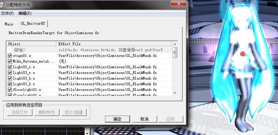This screenshot has height=135, width=278.
Task: Uncheck the fully visible floorlight01.x checkbox
Action: (10, 90)
